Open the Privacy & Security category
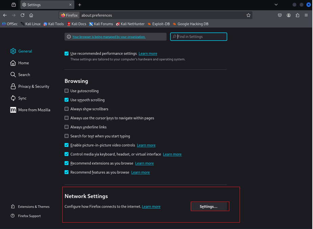Viewport: 313px width, 229px height. [x=30, y=86]
